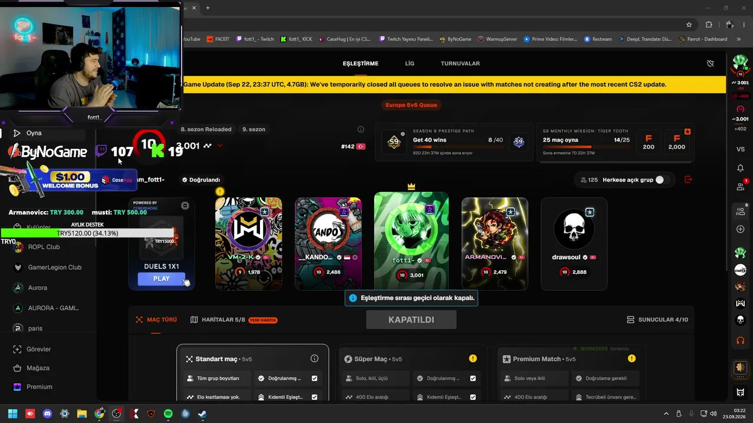Click the headphones icon in right sidebar
The width and height of the screenshot is (753, 423).
click(741, 341)
